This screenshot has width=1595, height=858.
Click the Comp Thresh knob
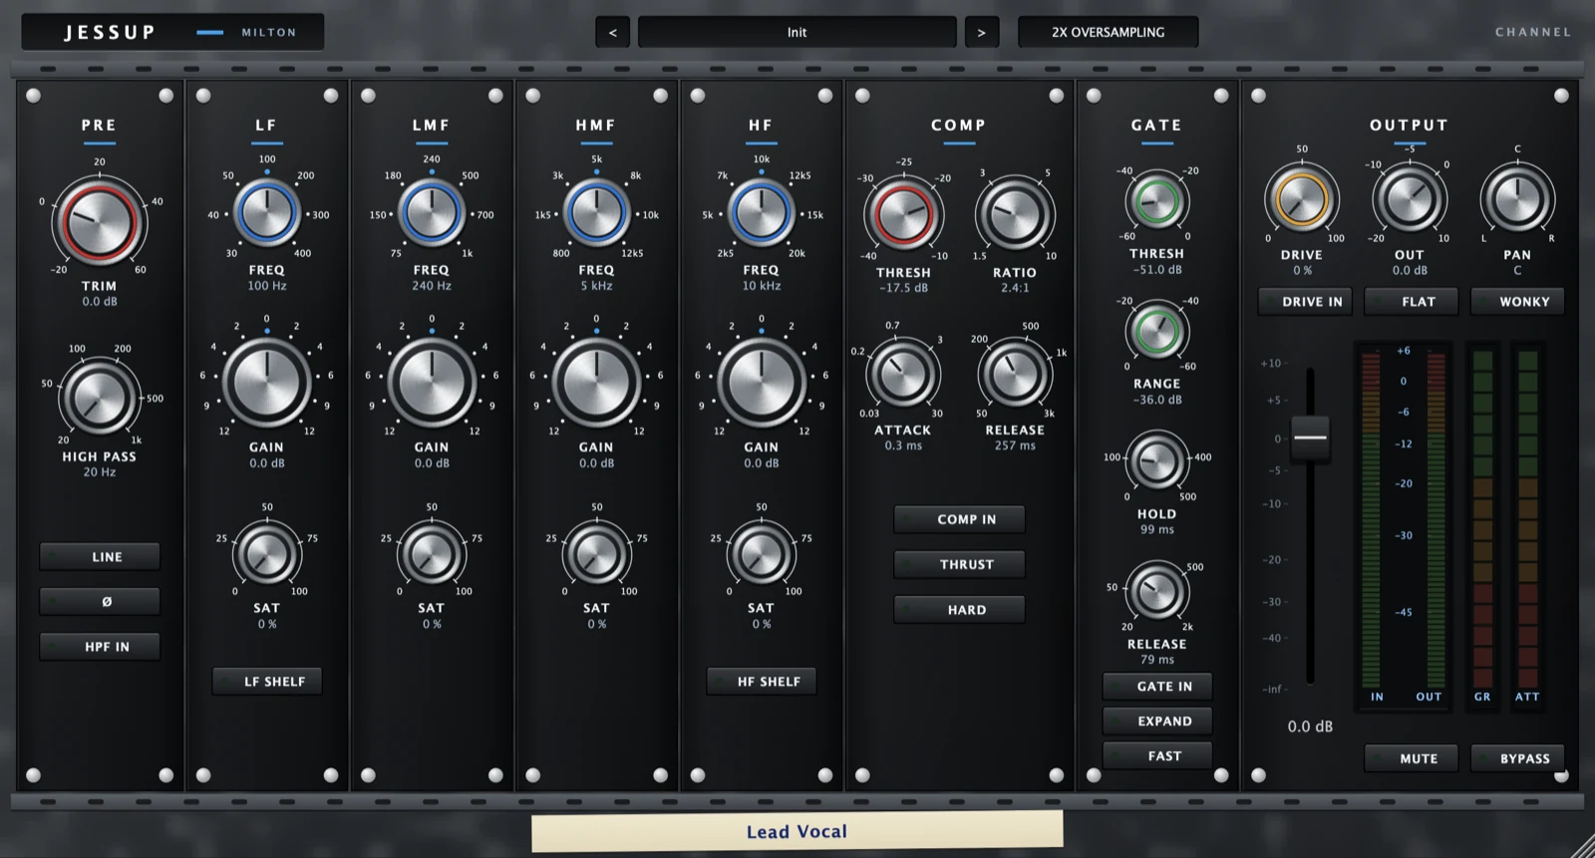903,215
